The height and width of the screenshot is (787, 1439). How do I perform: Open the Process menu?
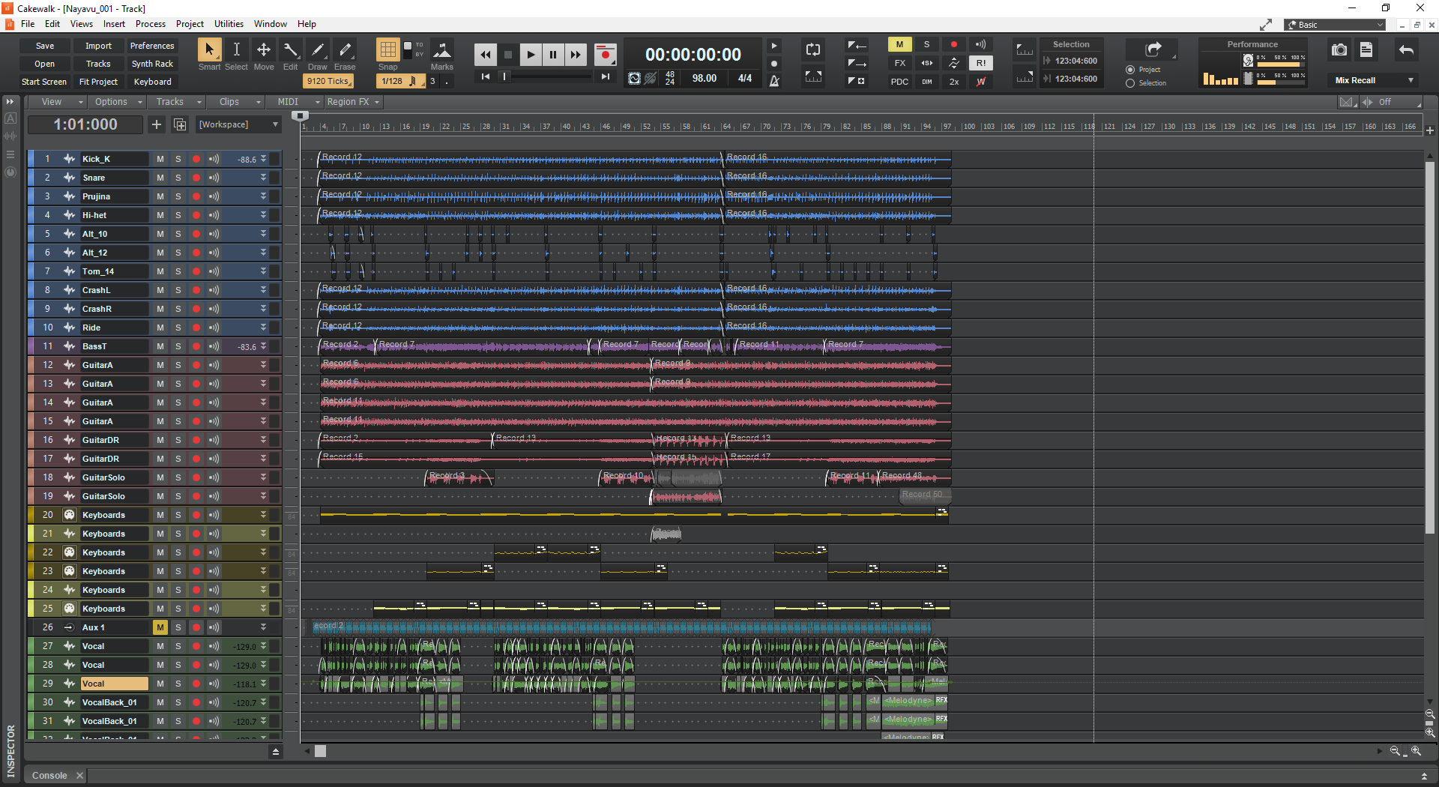(150, 24)
